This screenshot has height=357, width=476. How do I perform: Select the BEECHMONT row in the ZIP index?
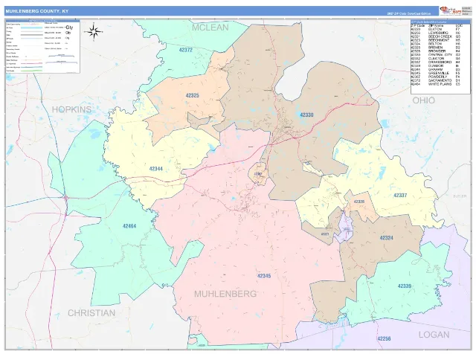tap(436, 40)
